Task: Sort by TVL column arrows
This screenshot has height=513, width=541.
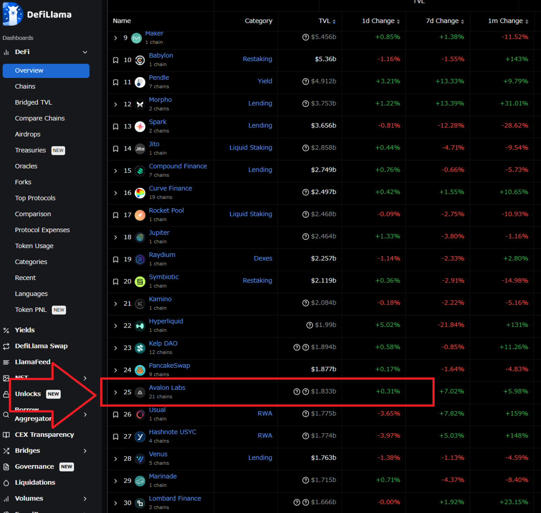Action: pyautogui.click(x=334, y=21)
